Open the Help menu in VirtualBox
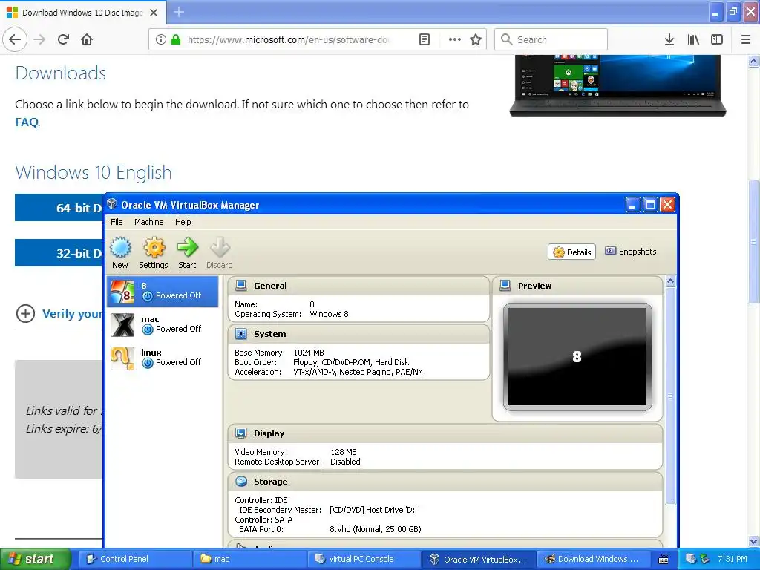Screen dimensions: 760x570 (183, 222)
